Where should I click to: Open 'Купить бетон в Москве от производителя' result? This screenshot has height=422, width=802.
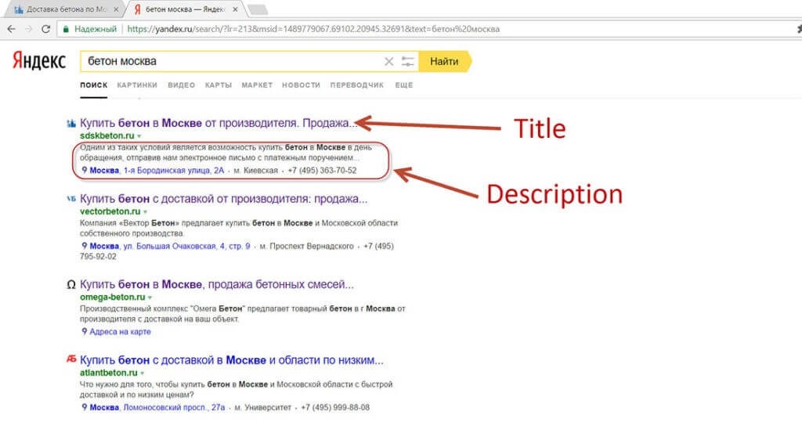(219, 123)
